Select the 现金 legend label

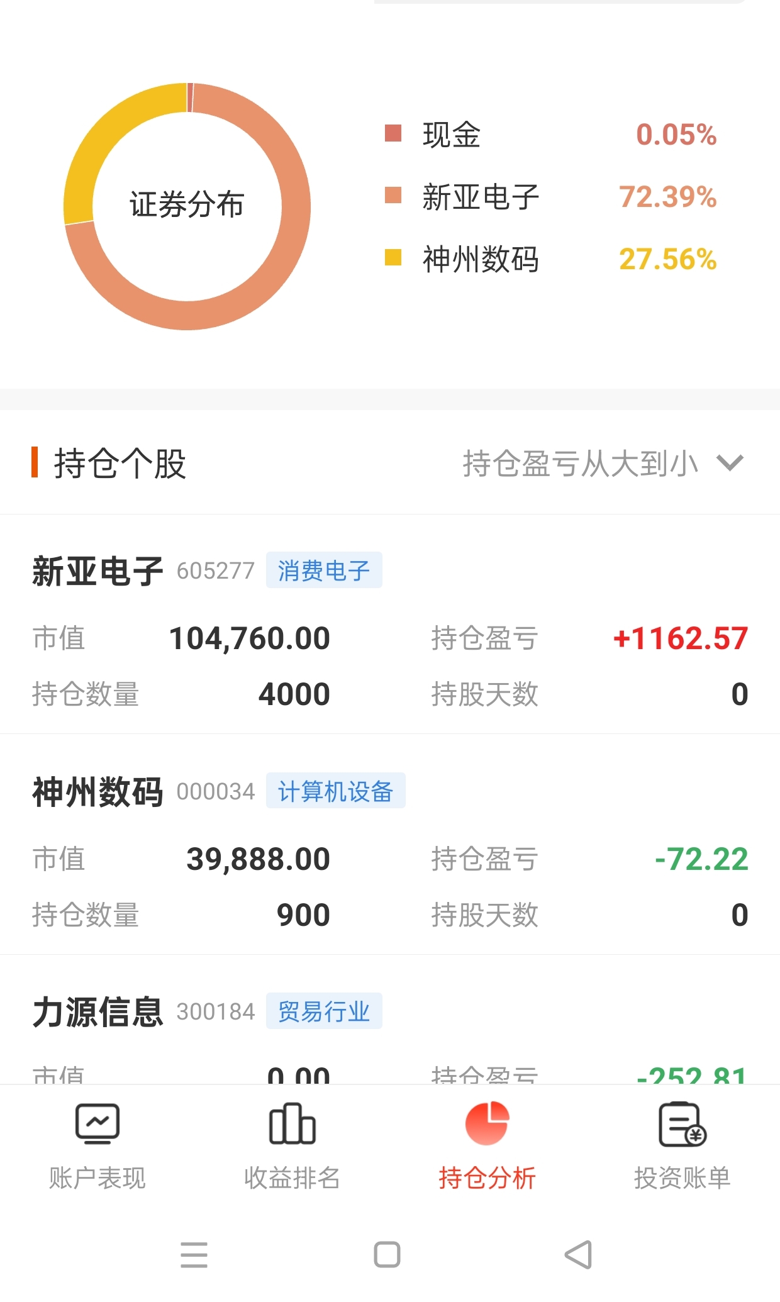[x=452, y=135]
